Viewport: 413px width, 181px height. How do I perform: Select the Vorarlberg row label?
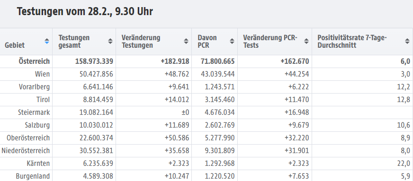[x=34, y=87]
